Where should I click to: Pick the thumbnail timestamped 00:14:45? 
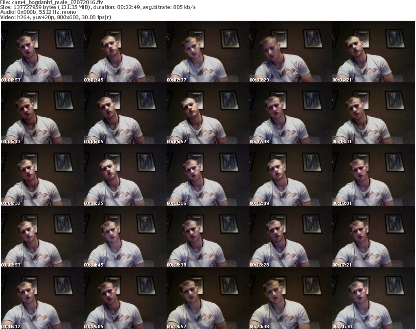click(125, 237)
